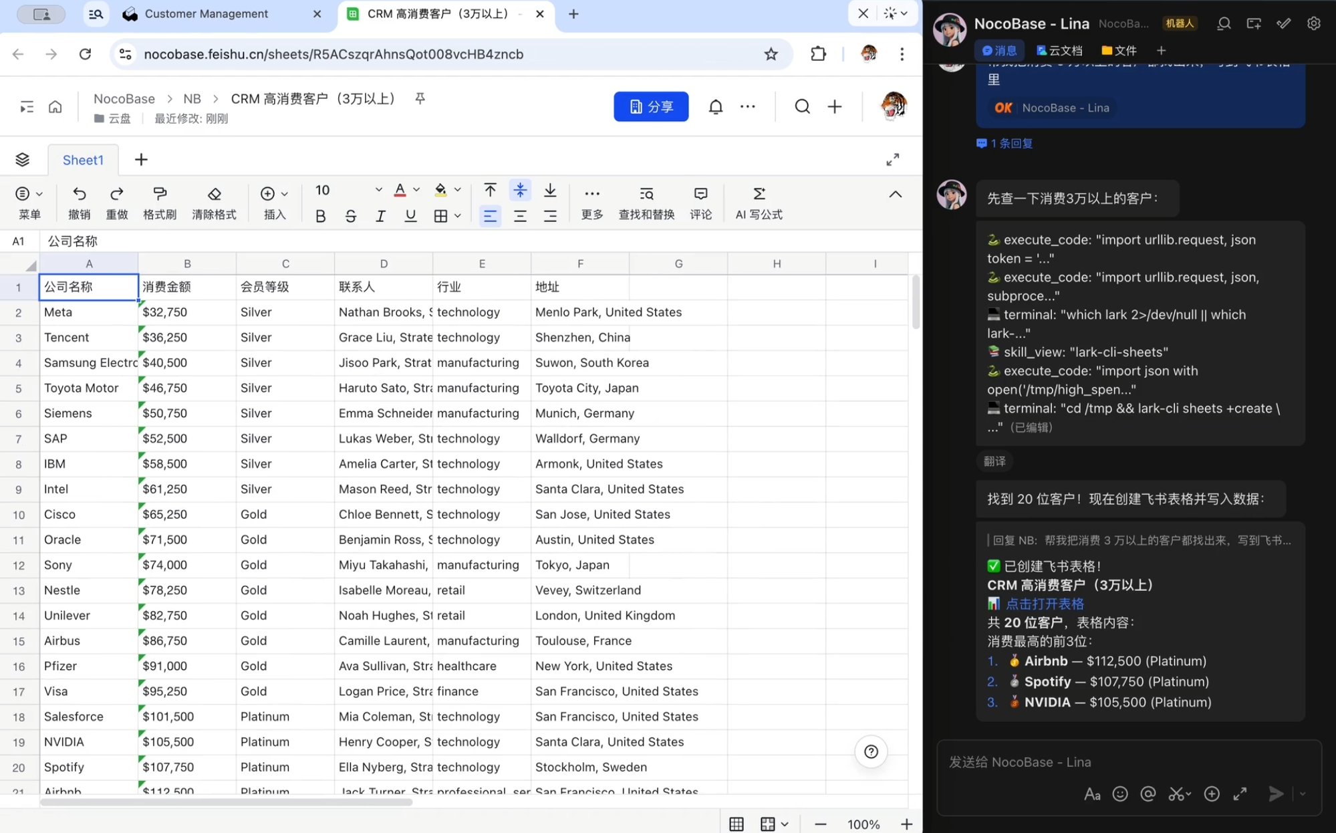Reload the browser page
The height and width of the screenshot is (833, 1336).
pyautogui.click(x=85, y=54)
